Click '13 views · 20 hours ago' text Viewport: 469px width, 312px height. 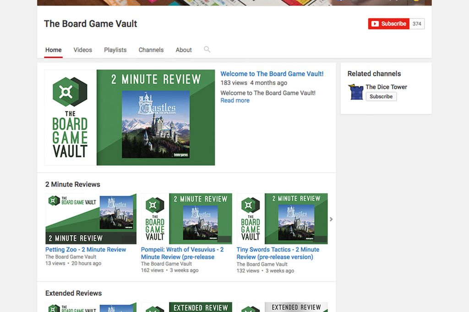pos(73,264)
